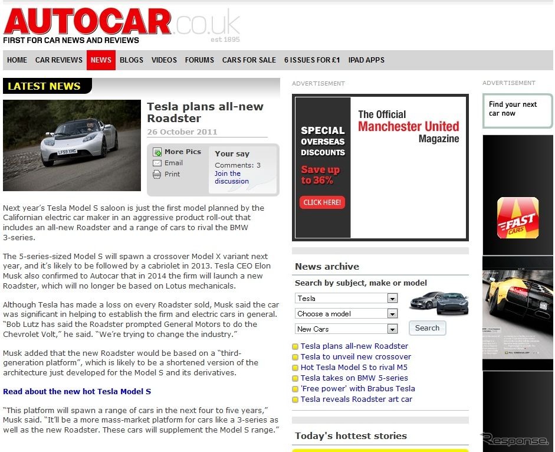Image resolution: width=555 pixels, height=452 pixels.
Task: Click yellow bullet beside Tesla reveals Roadster art car
Action: (x=295, y=400)
